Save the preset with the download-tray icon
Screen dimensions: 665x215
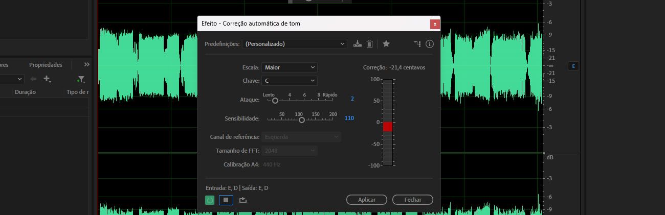358,44
